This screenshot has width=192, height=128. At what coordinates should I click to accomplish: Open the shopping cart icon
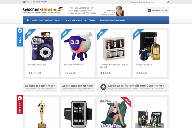(149, 11)
